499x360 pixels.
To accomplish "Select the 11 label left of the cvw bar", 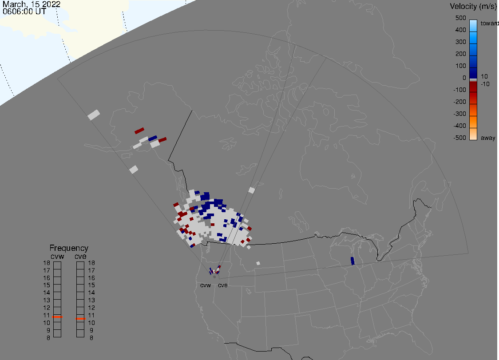I will [x=47, y=316].
